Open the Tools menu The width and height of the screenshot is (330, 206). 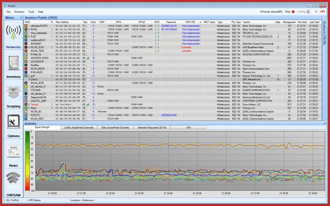(31, 11)
